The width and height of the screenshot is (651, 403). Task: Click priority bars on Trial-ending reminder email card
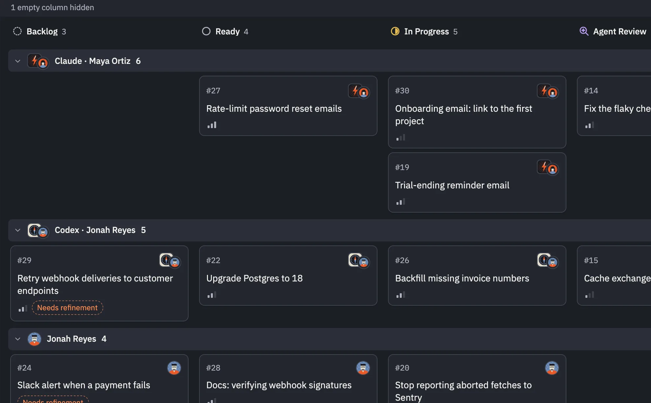[401, 202]
